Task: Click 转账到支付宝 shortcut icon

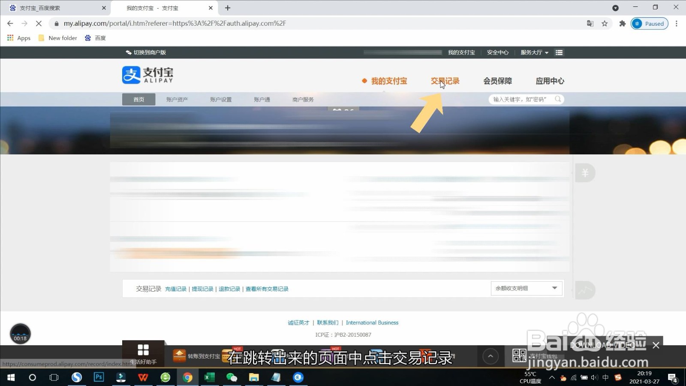Action: coord(179,356)
